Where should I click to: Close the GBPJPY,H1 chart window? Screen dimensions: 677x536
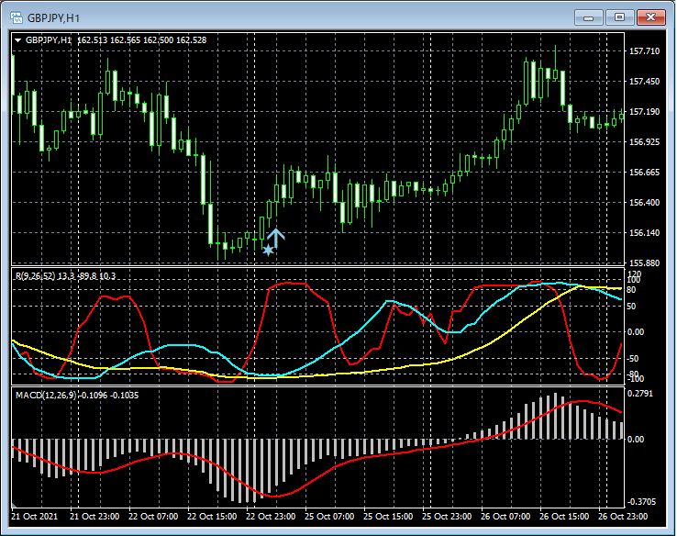point(650,17)
